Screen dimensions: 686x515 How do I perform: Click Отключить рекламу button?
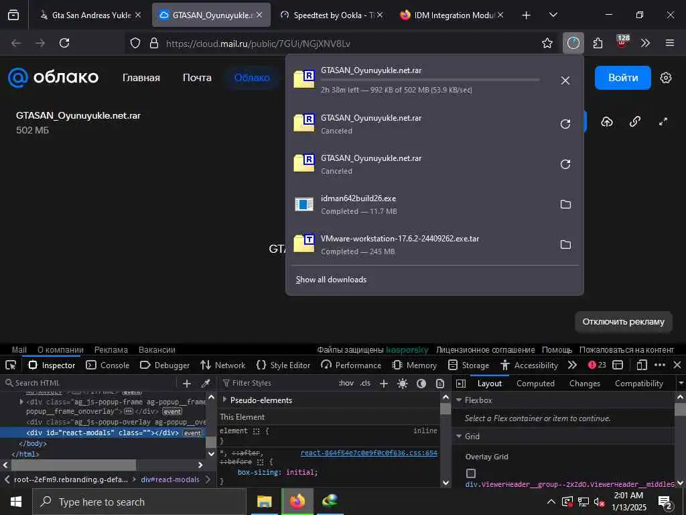[623, 321]
